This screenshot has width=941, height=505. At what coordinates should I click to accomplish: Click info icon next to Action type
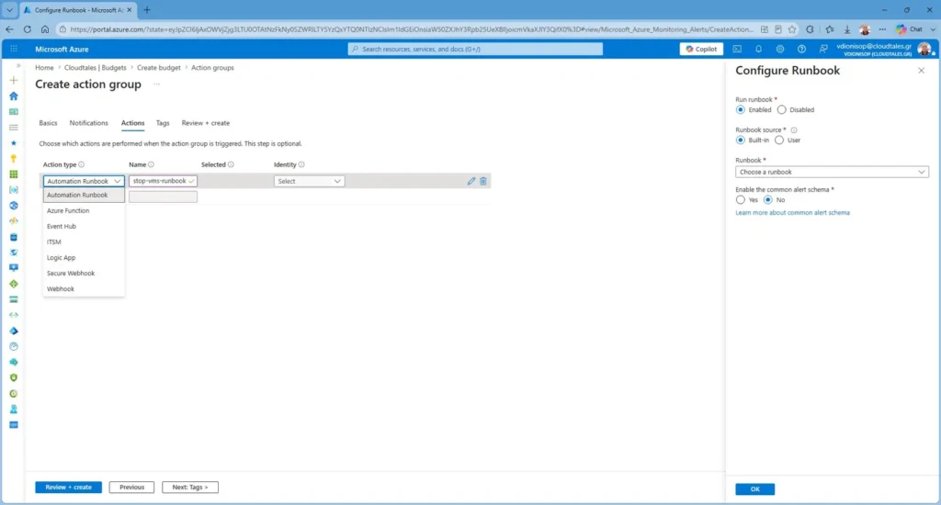[x=82, y=164]
